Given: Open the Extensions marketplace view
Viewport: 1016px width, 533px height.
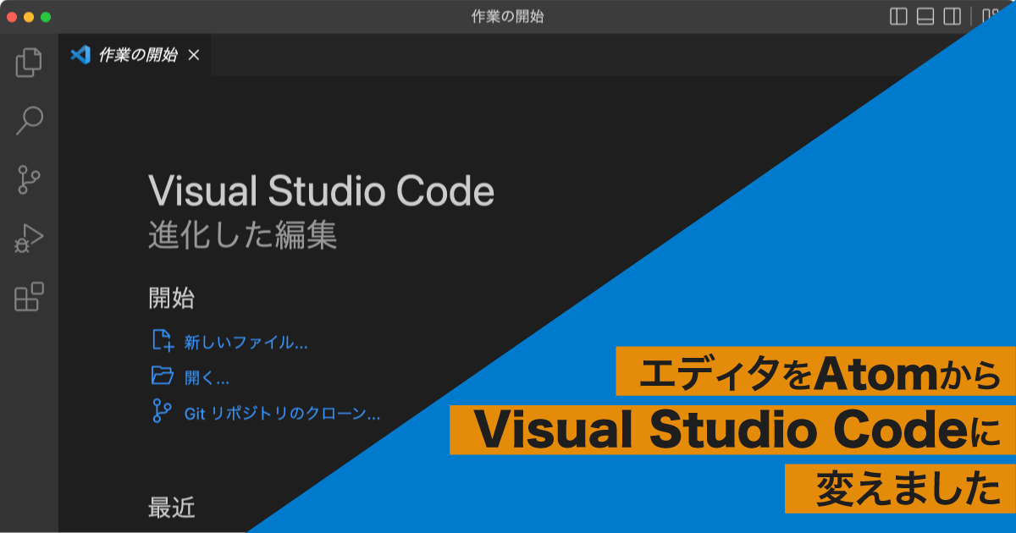Looking at the screenshot, I should (x=29, y=297).
